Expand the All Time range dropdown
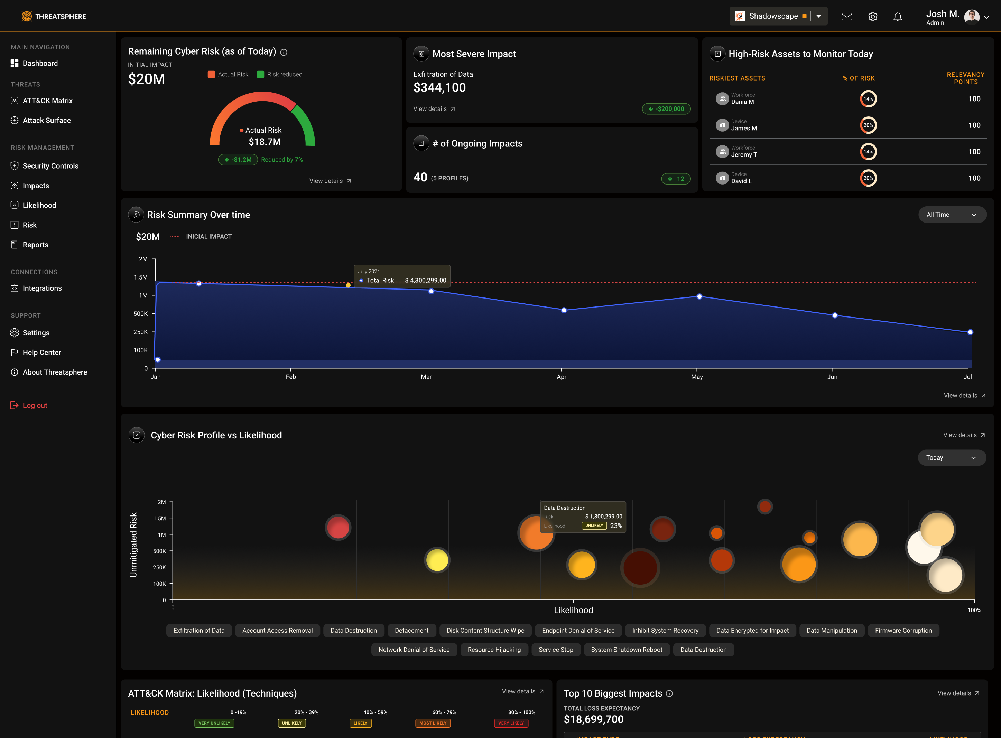 pyautogui.click(x=952, y=215)
